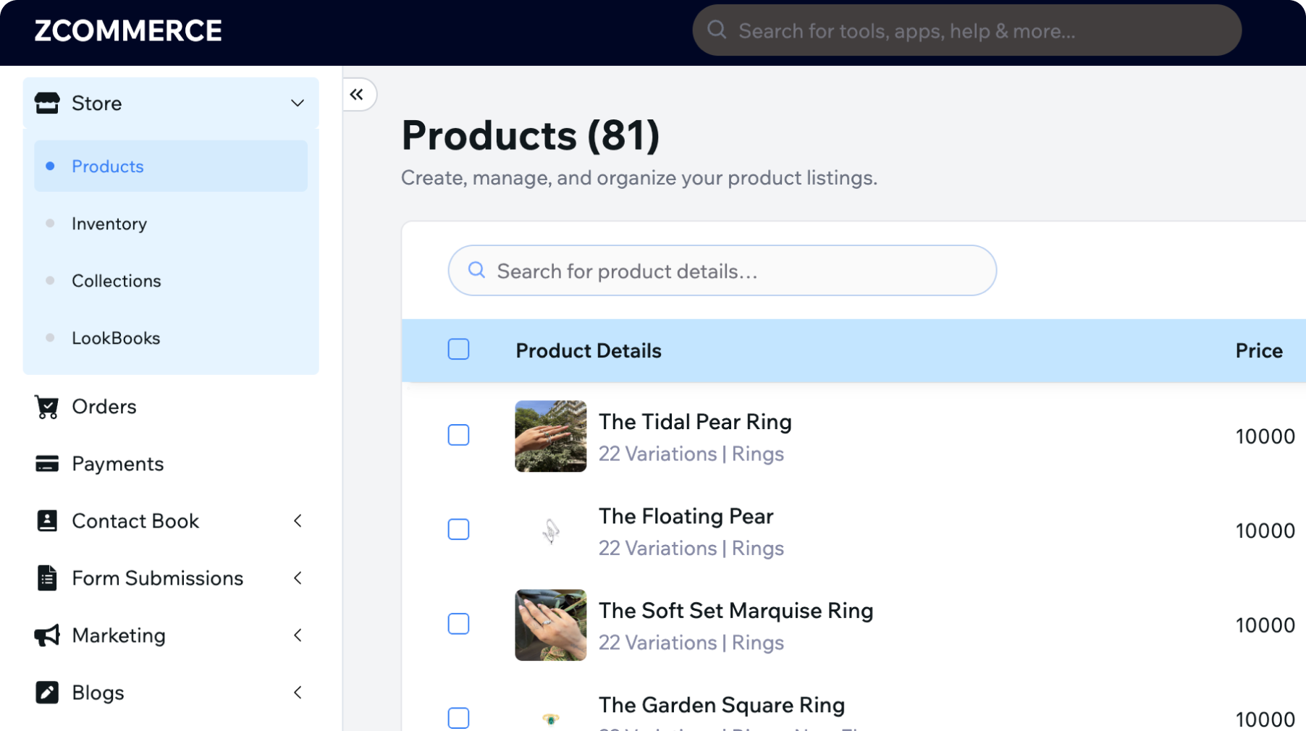
Task: Click The Garden Square Ring thumbnail
Action: (551, 718)
